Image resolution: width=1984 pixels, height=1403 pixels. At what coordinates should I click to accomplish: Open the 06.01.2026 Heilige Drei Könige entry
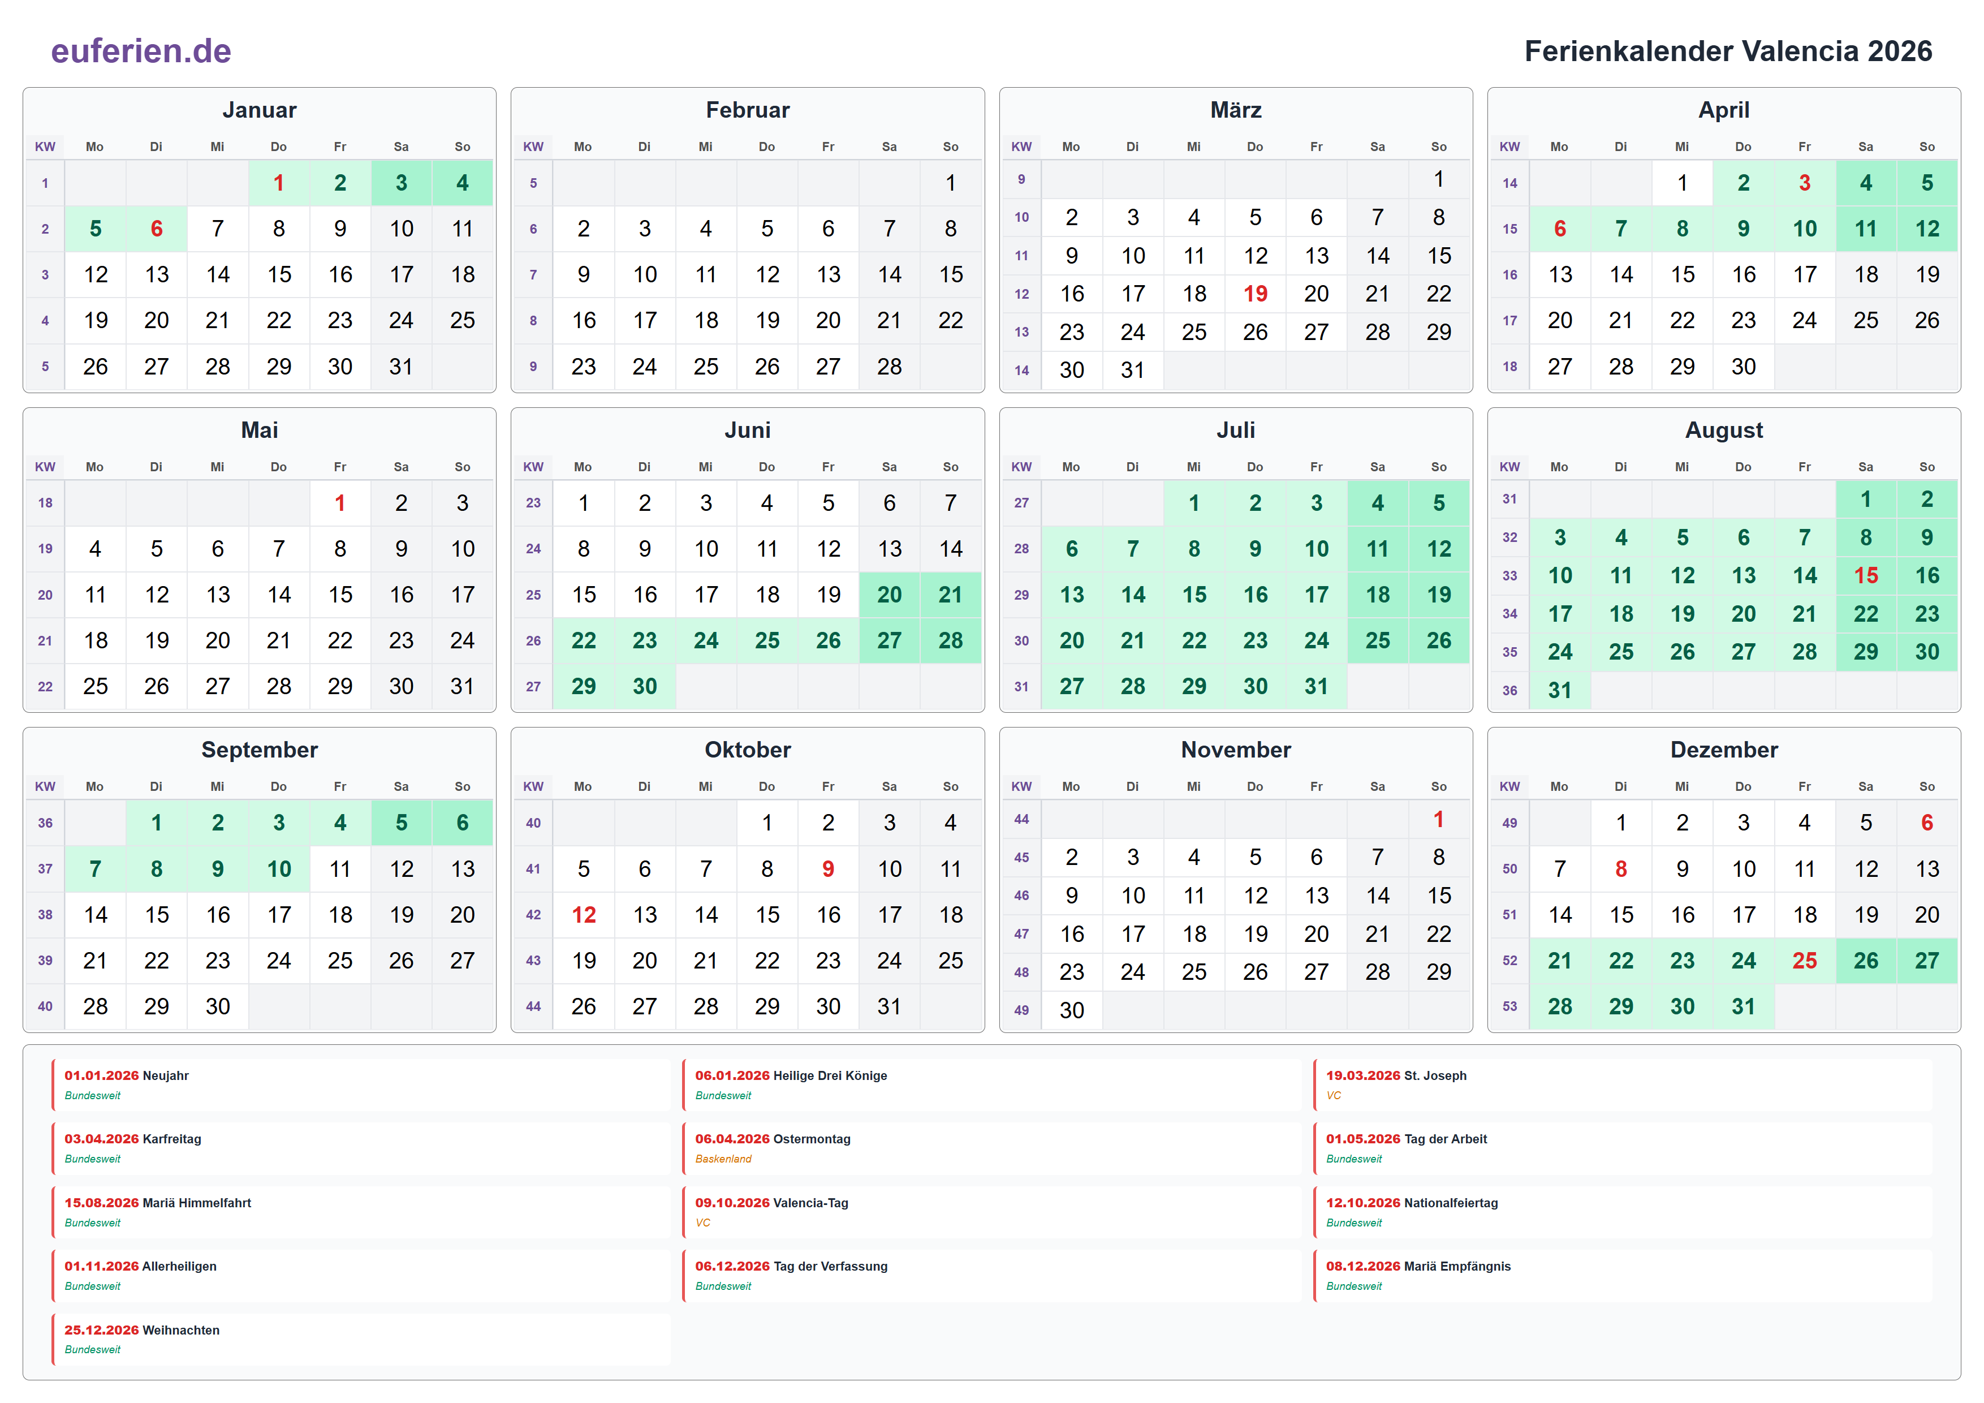[x=992, y=1085]
